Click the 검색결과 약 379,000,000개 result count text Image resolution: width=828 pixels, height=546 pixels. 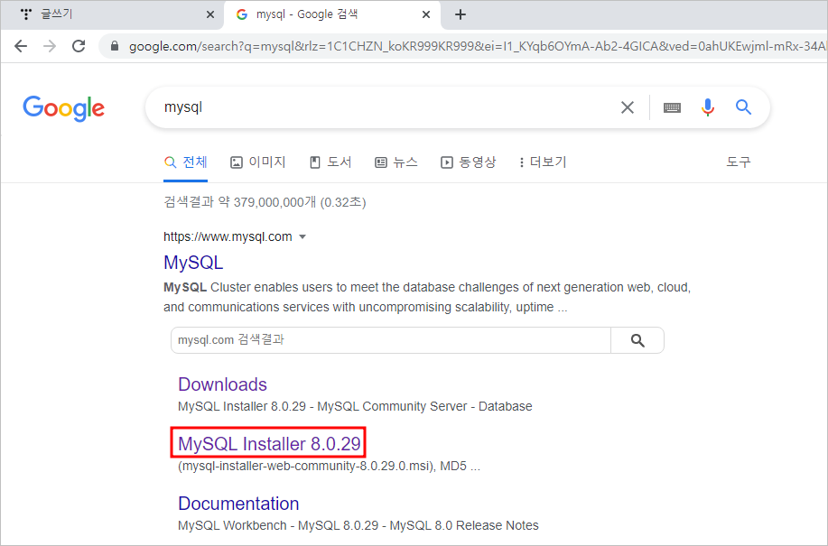click(265, 202)
